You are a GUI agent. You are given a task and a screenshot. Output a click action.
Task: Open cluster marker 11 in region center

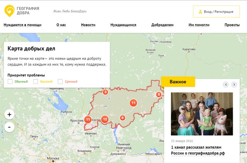point(134,103)
